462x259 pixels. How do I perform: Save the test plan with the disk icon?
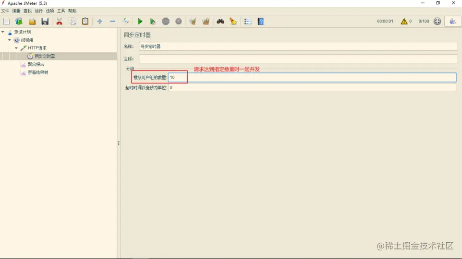(x=45, y=21)
